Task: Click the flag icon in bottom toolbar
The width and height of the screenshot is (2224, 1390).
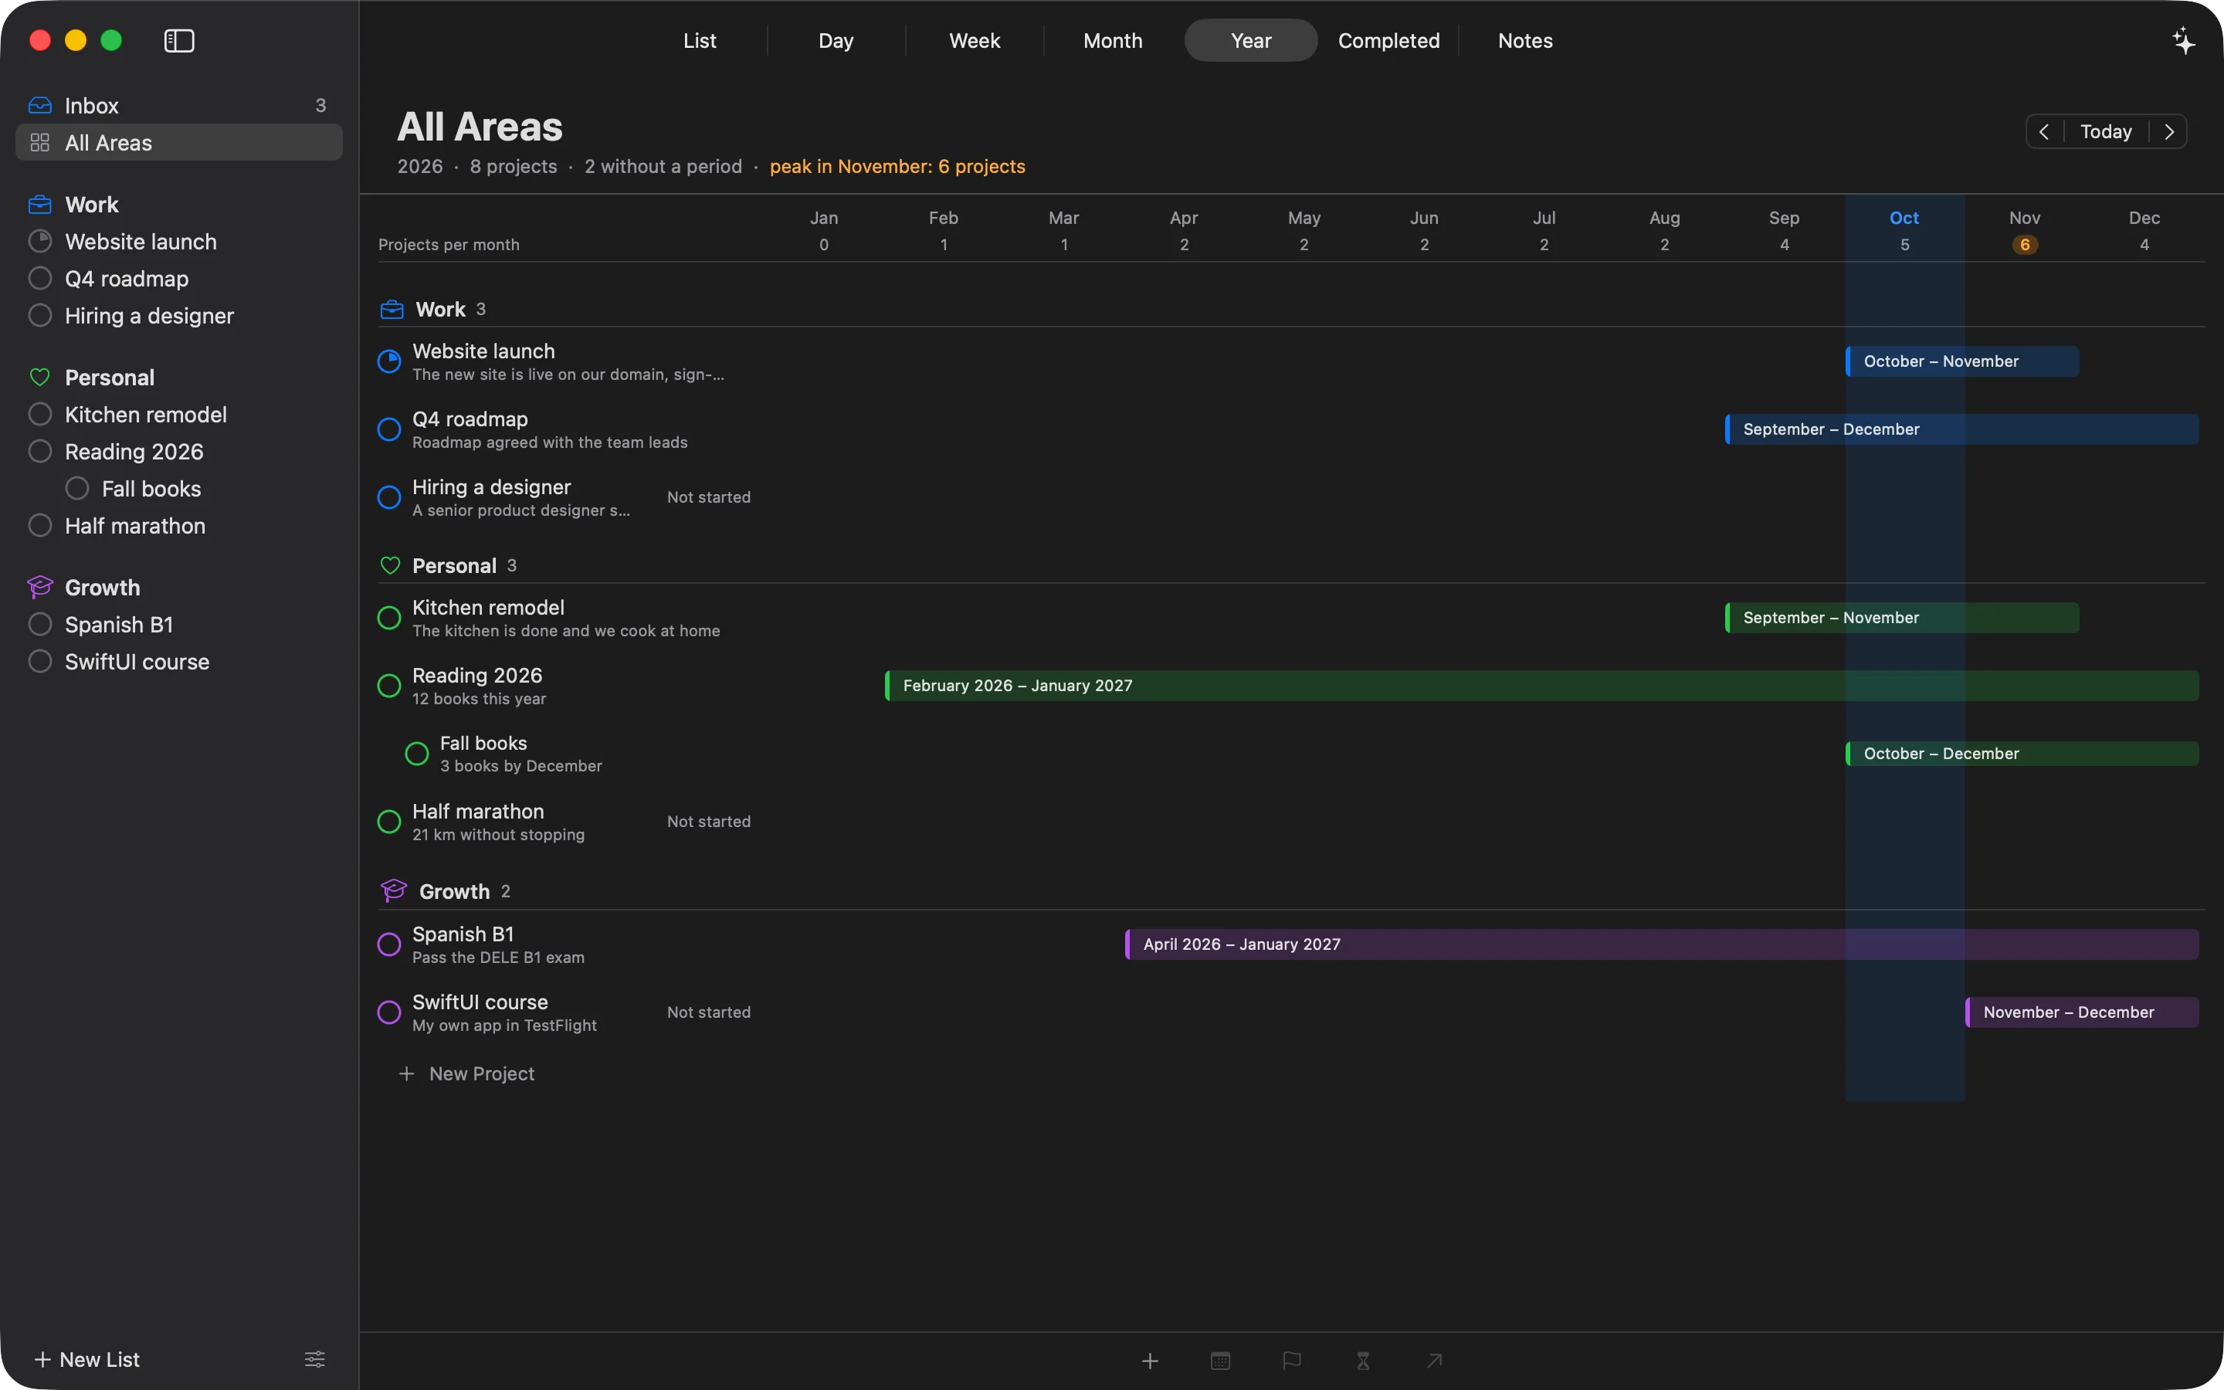Action: [1291, 1361]
